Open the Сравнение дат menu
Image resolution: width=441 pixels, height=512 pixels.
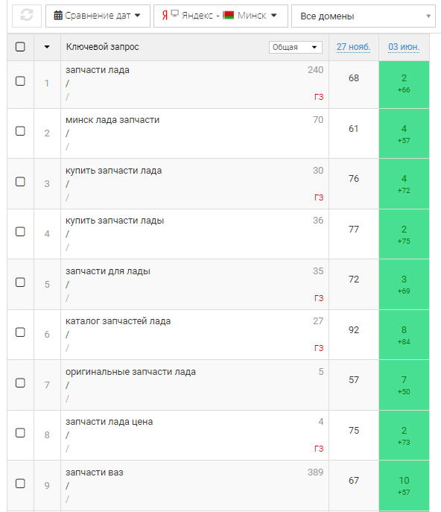coord(98,16)
